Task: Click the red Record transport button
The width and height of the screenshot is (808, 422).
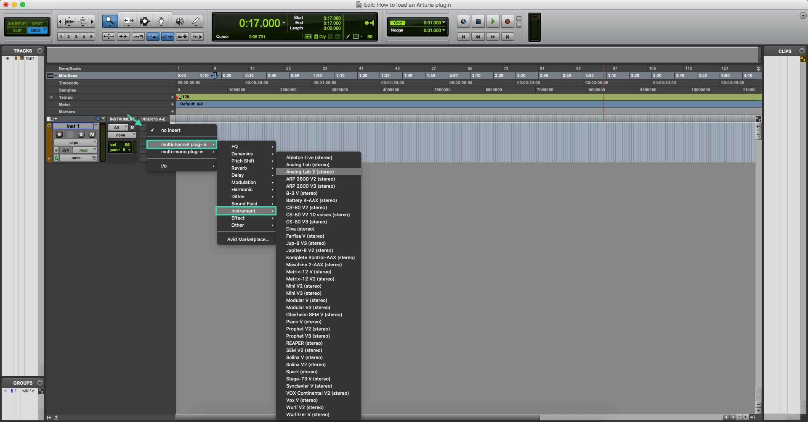Action: (x=508, y=21)
